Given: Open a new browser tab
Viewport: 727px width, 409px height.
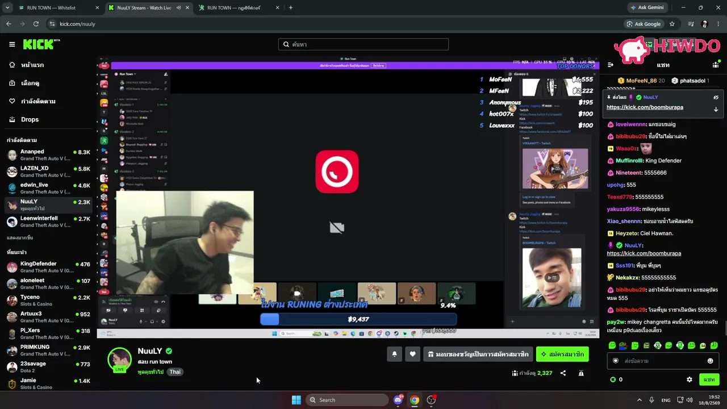Looking at the screenshot, I should pyautogui.click(x=291, y=8).
